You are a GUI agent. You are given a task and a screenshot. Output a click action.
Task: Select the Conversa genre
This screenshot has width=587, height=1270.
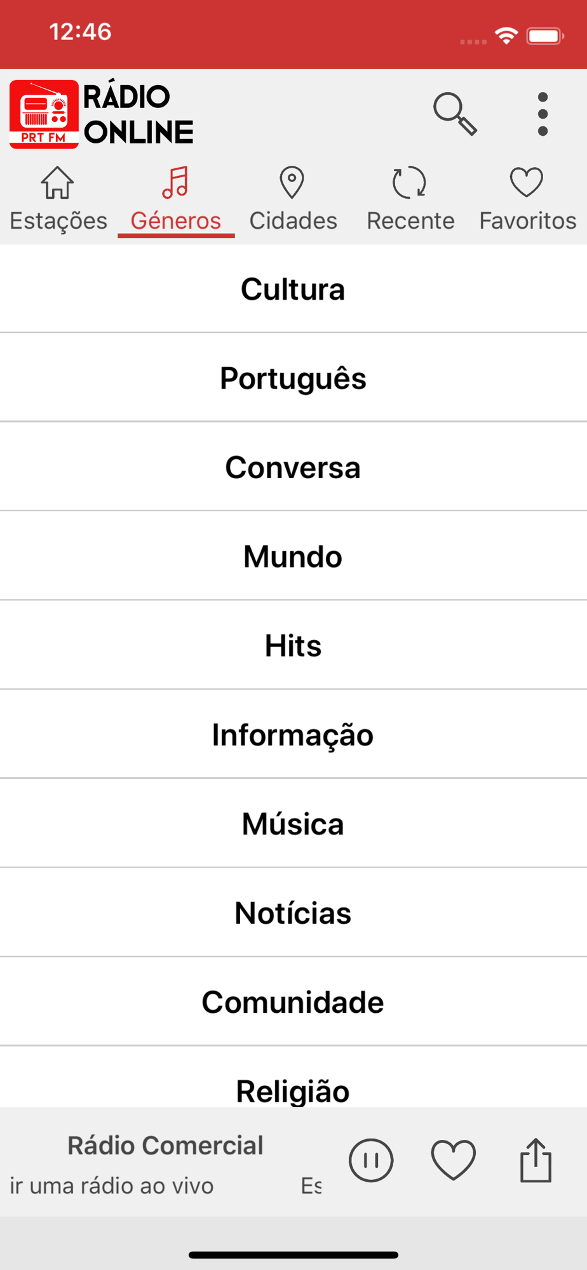(293, 467)
